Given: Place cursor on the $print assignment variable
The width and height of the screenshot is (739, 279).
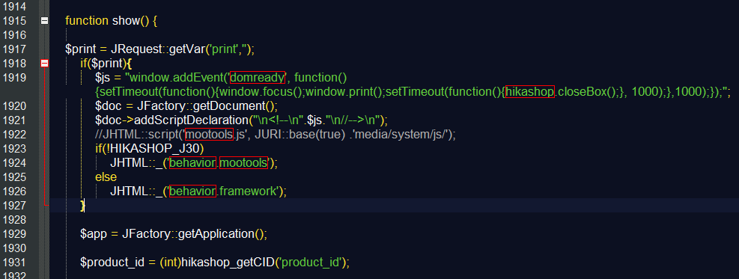Looking at the screenshot, I should click(80, 49).
